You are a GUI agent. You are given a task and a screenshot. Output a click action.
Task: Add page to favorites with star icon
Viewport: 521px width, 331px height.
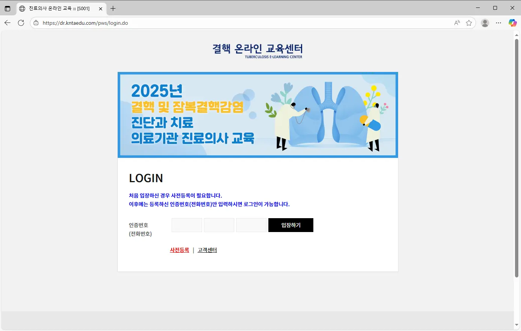point(469,23)
